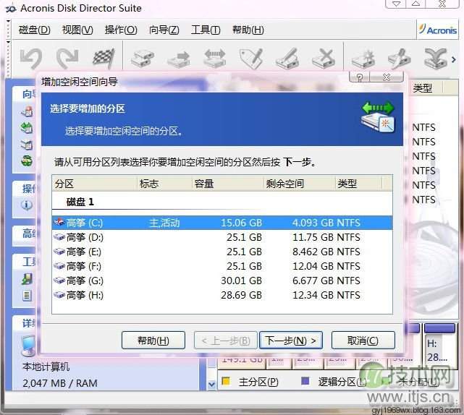Image resolution: width=464 pixels, height=415 pixels.
Task: Click the first wizard sidebar icon
Action: pyautogui.click(x=27, y=112)
